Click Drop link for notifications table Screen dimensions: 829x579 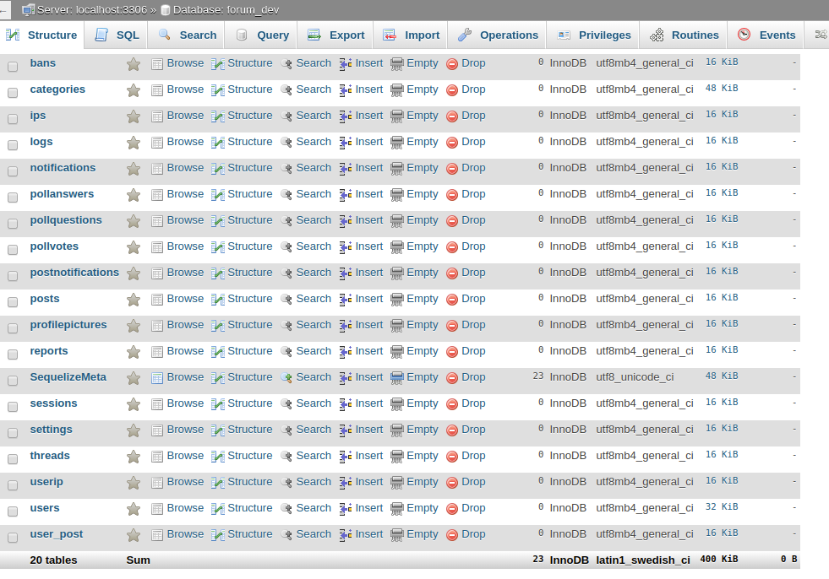[473, 167]
